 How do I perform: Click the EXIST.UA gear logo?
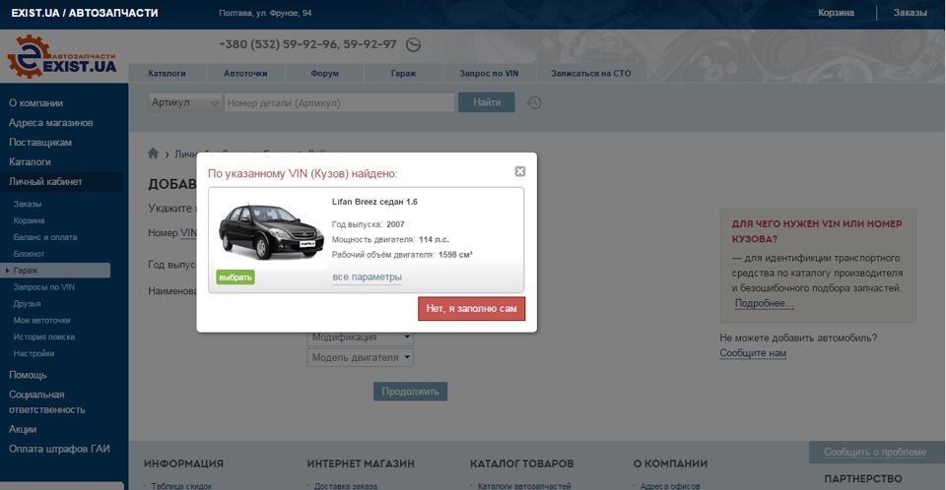(61, 57)
